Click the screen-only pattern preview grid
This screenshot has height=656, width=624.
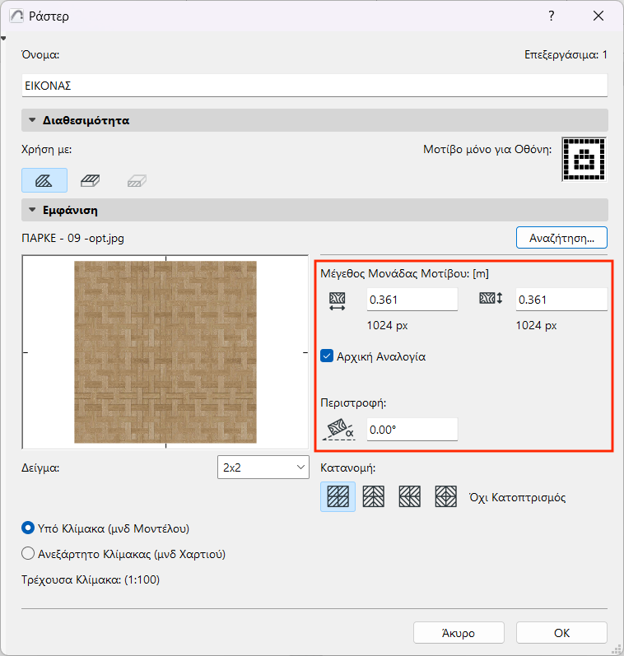coord(584,160)
